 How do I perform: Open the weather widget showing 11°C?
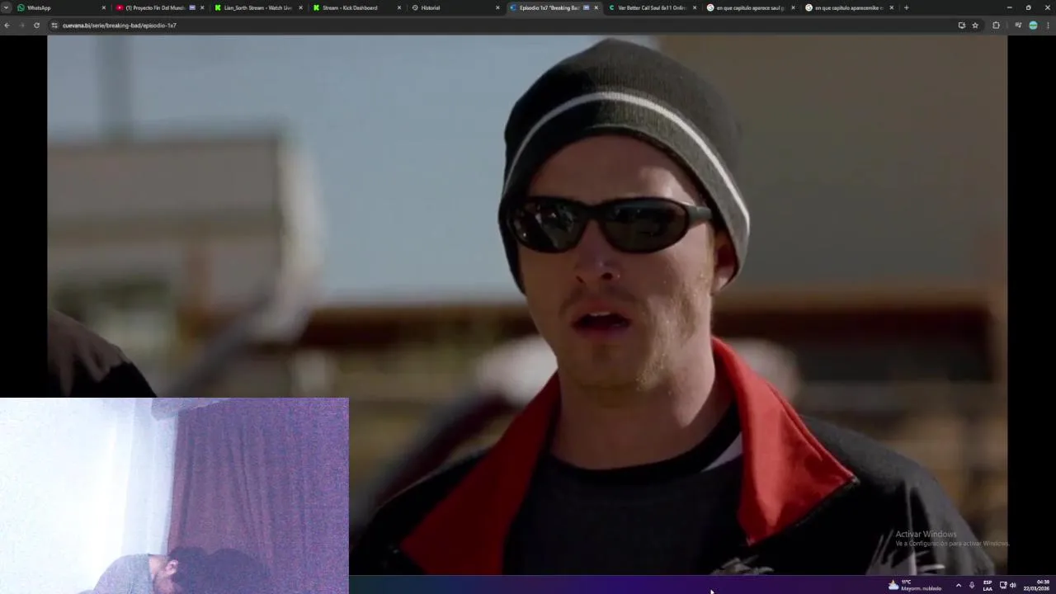point(914,585)
